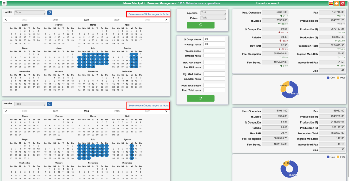Go to next year in top calendar
Image resolution: width=349 pixels, height=181 pixels.
click(x=166, y=20)
